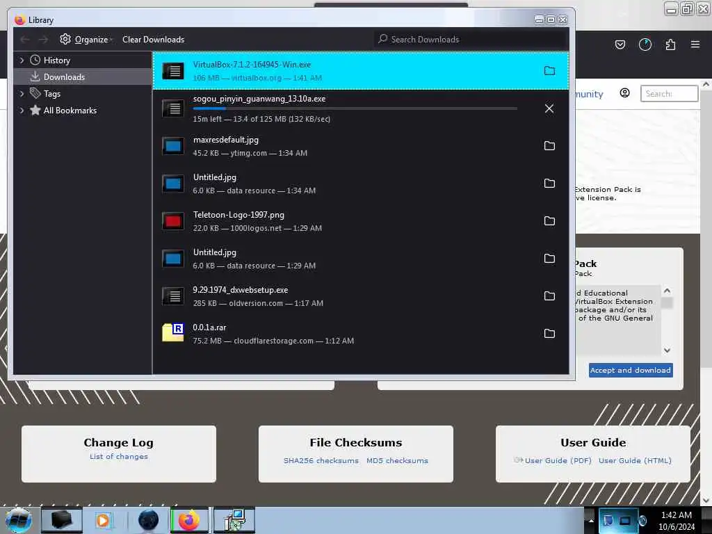The image size is (712, 534).
Task: Show hidden system tray icons
Action: coord(591,520)
